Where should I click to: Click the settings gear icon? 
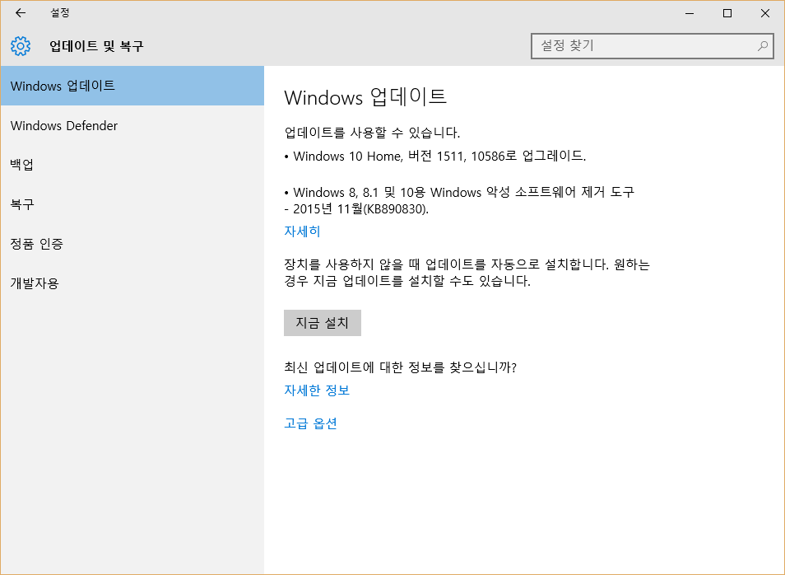pyautogui.click(x=21, y=46)
